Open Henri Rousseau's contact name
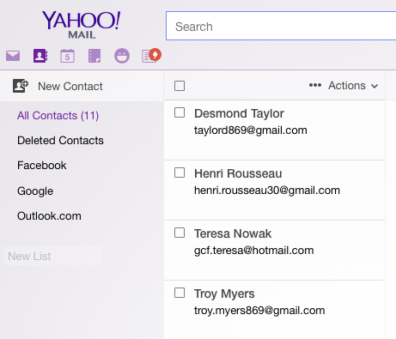Screen dimensions: 396x339 tap(238, 173)
